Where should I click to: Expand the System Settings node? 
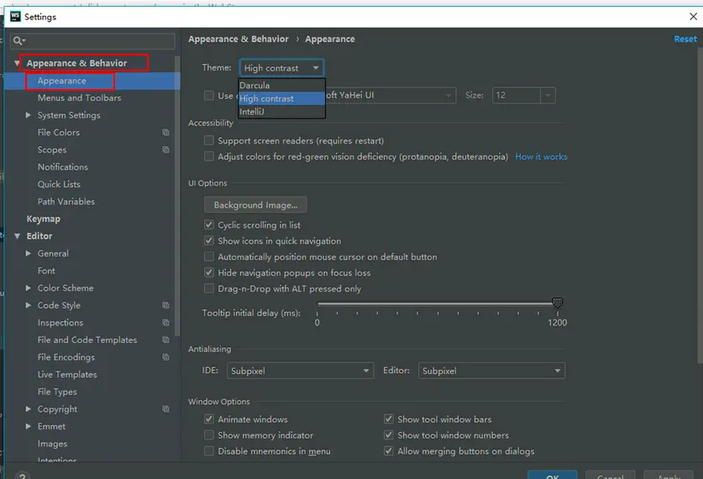pyautogui.click(x=29, y=115)
